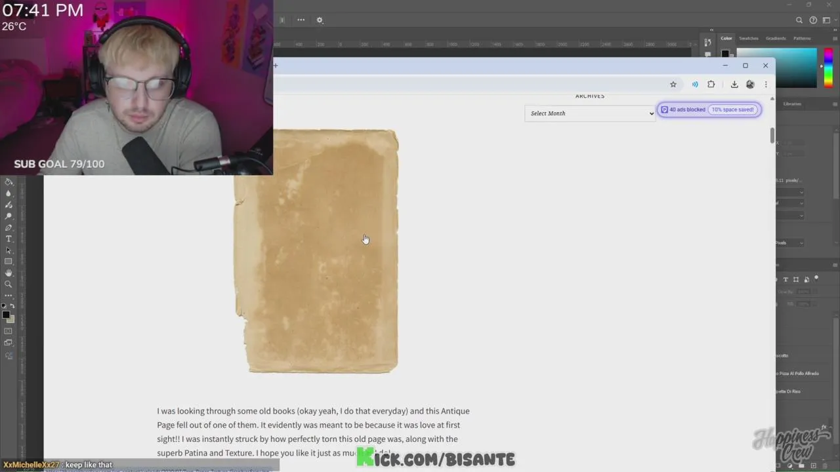Open the History panel icon
The image size is (840, 472).
tap(707, 42)
